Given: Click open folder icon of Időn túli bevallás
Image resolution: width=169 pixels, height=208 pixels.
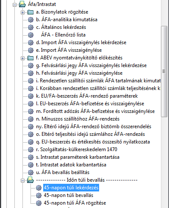Looking at the screenshot, I should click(x=30, y=180).
